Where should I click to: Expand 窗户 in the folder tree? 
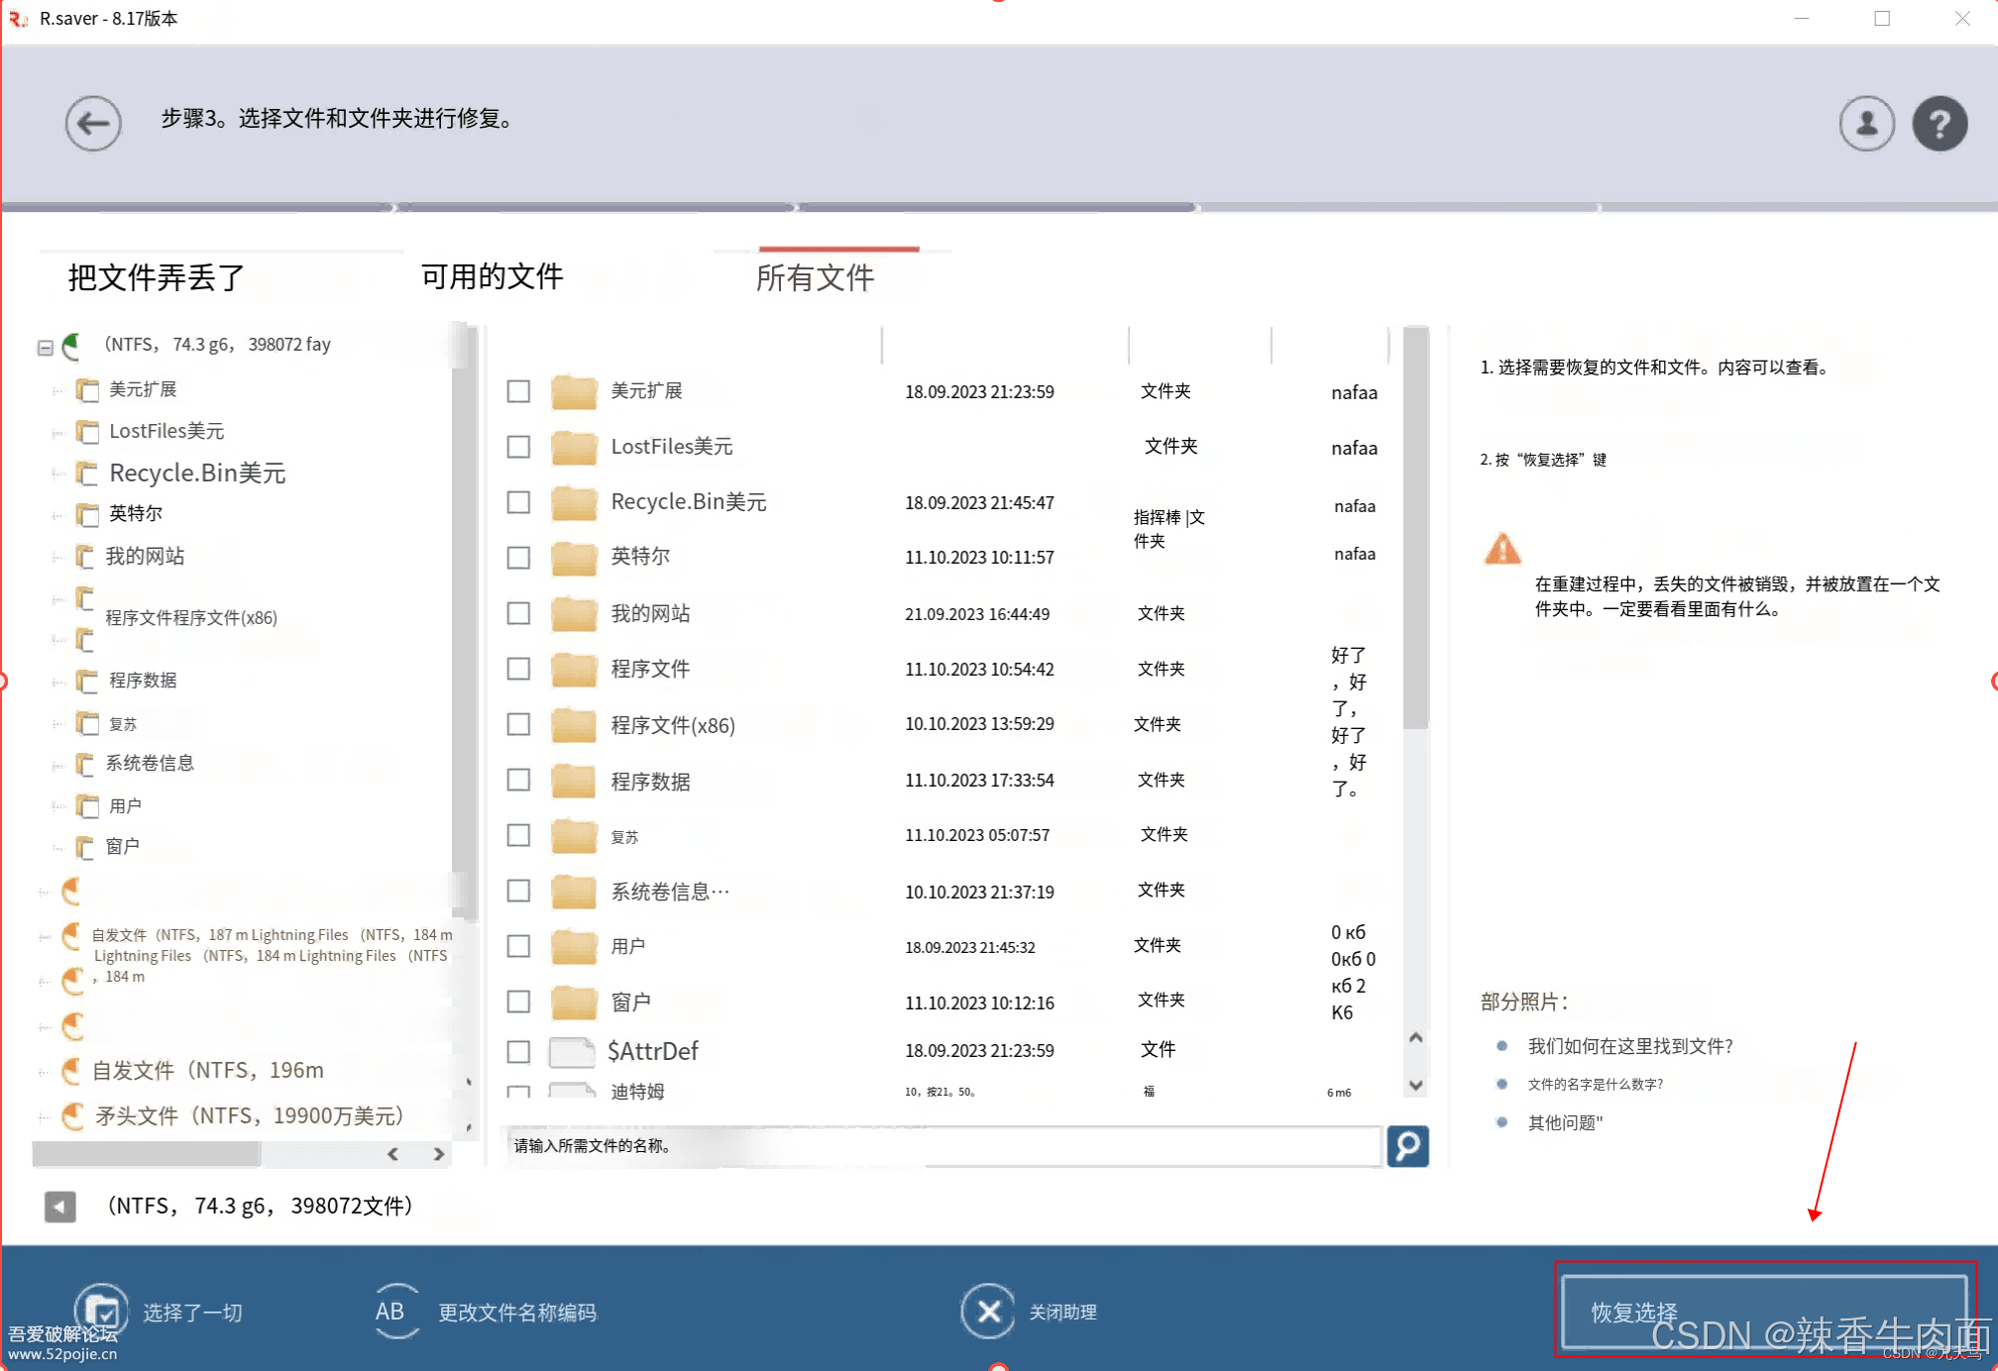[x=57, y=848]
